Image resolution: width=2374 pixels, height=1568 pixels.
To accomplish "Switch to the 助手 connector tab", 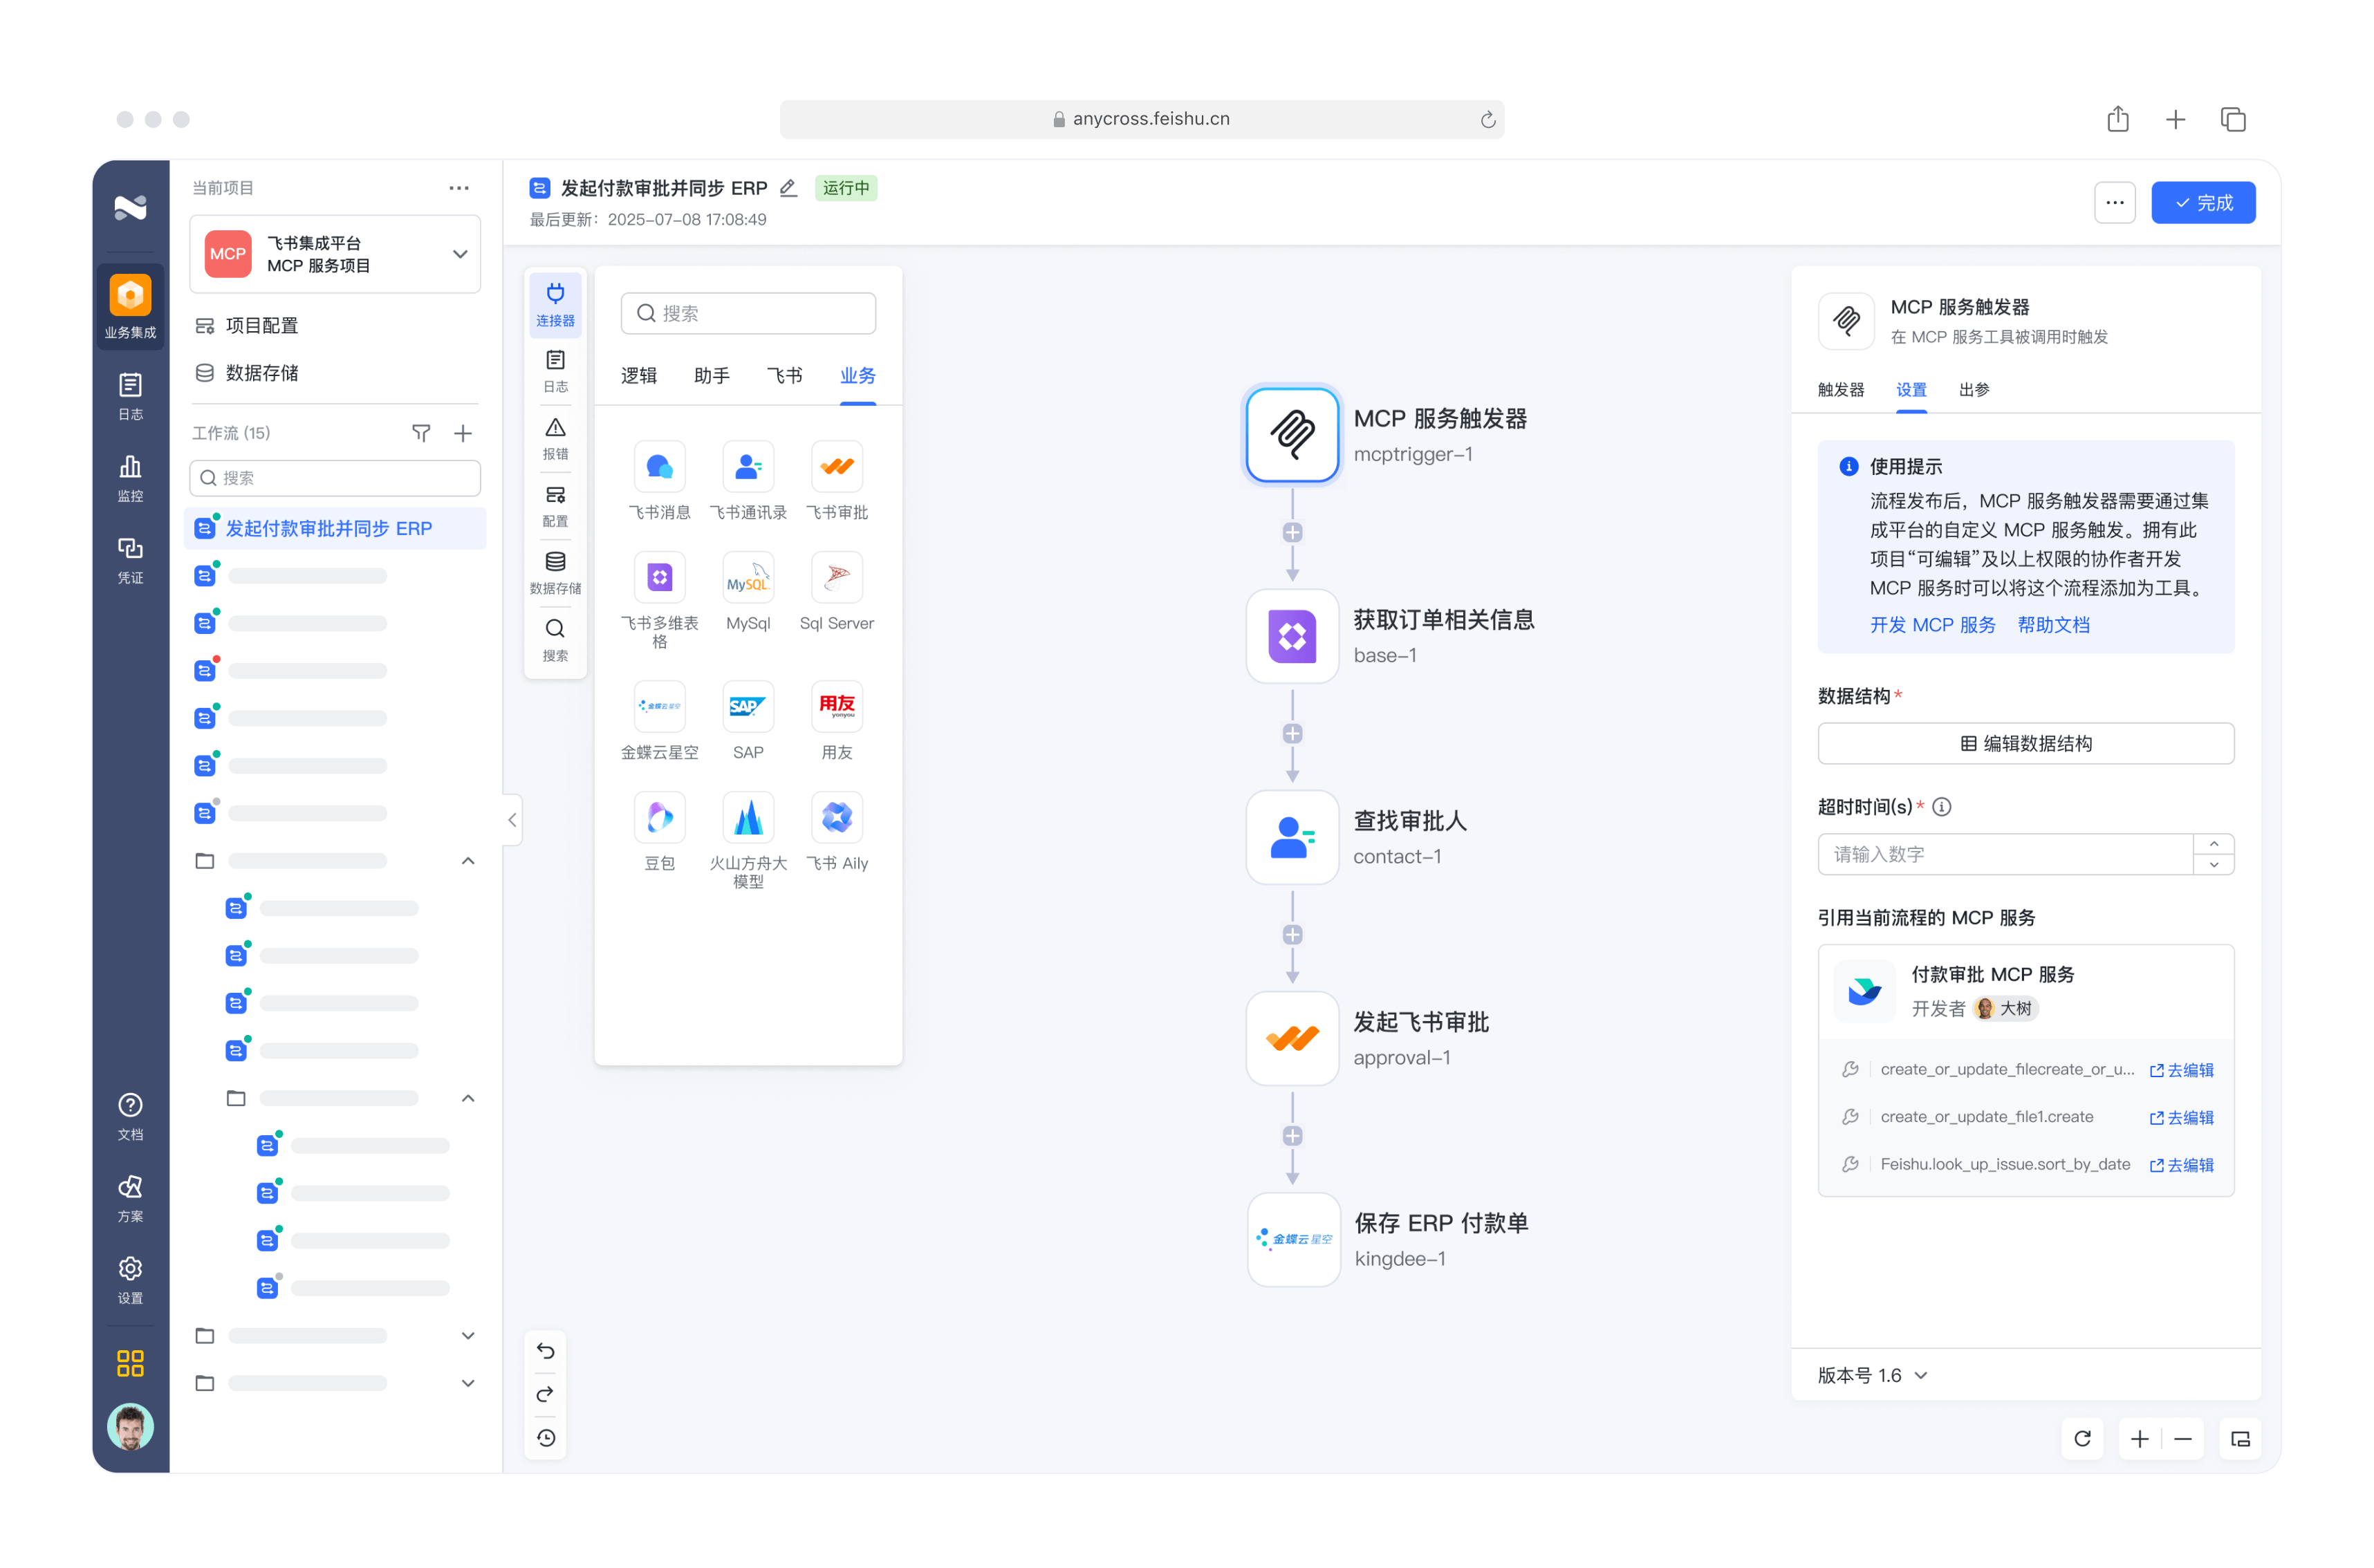I will coord(711,376).
